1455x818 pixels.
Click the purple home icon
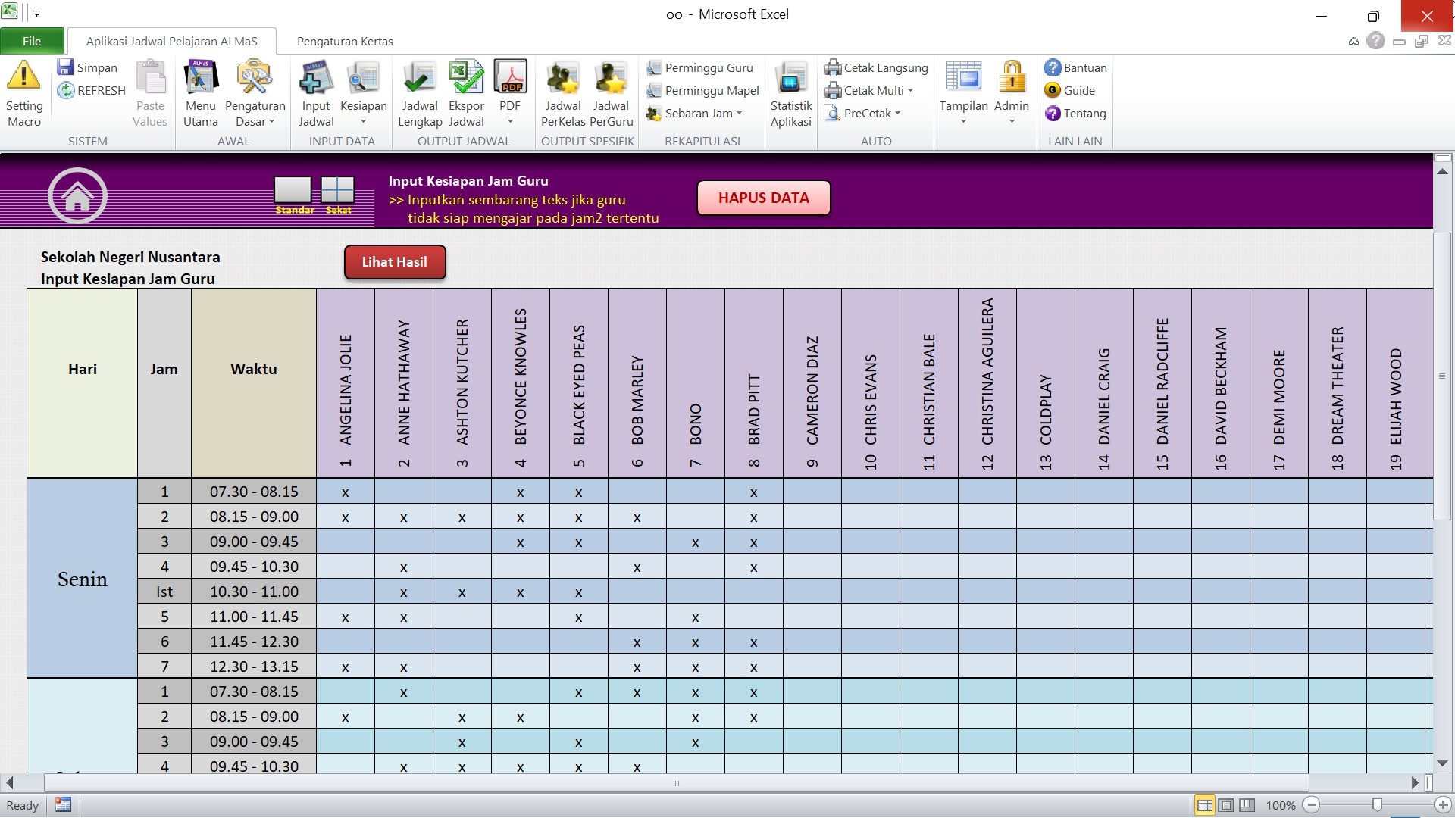click(x=77, y=196)
